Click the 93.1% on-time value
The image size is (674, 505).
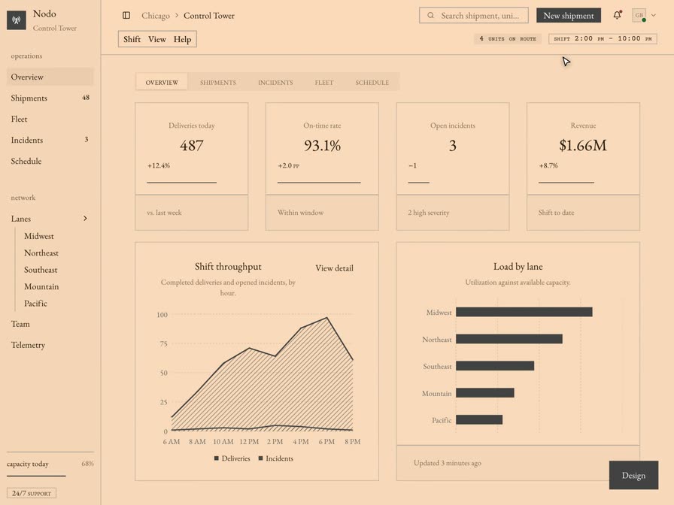click(323, 146)
